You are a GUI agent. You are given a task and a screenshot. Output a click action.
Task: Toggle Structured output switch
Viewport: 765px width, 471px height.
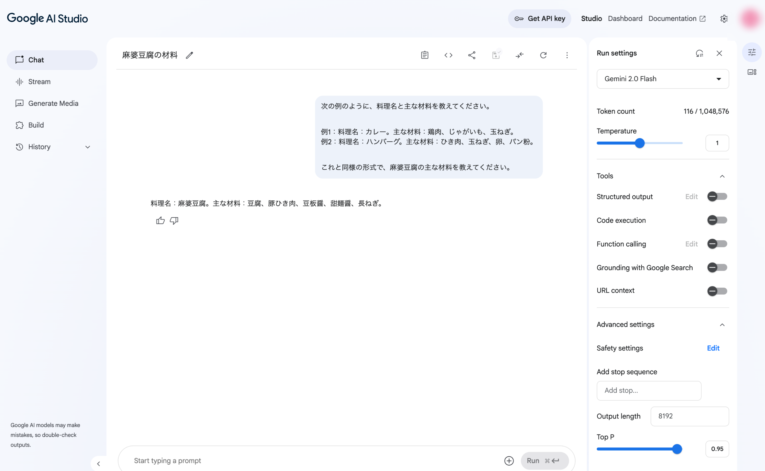[717, 196]
